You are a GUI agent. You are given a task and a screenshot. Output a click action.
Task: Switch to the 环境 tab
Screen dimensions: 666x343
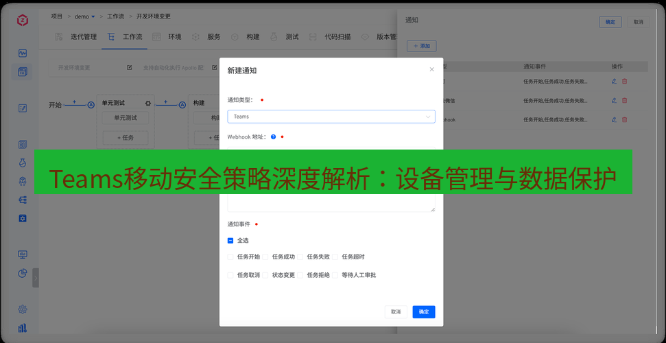coord(167,37)
